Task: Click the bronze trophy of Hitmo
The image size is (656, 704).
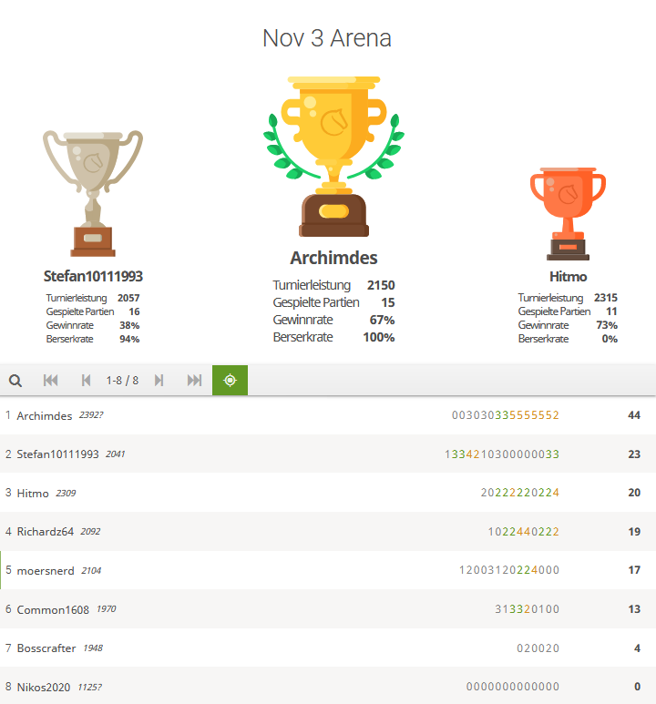Action: tap(568, 214)
